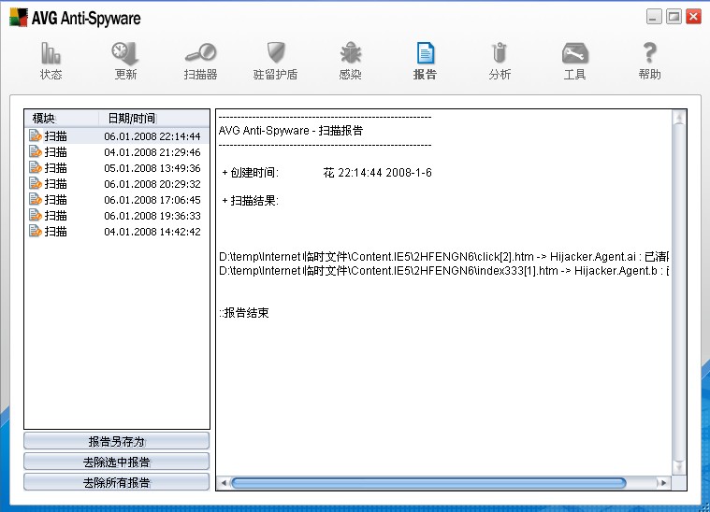Click the 报告结束 line
The height and width of the screenshot is (512, 710).
[x=244, y=313]
